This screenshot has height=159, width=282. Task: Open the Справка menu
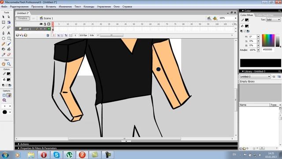127,7
